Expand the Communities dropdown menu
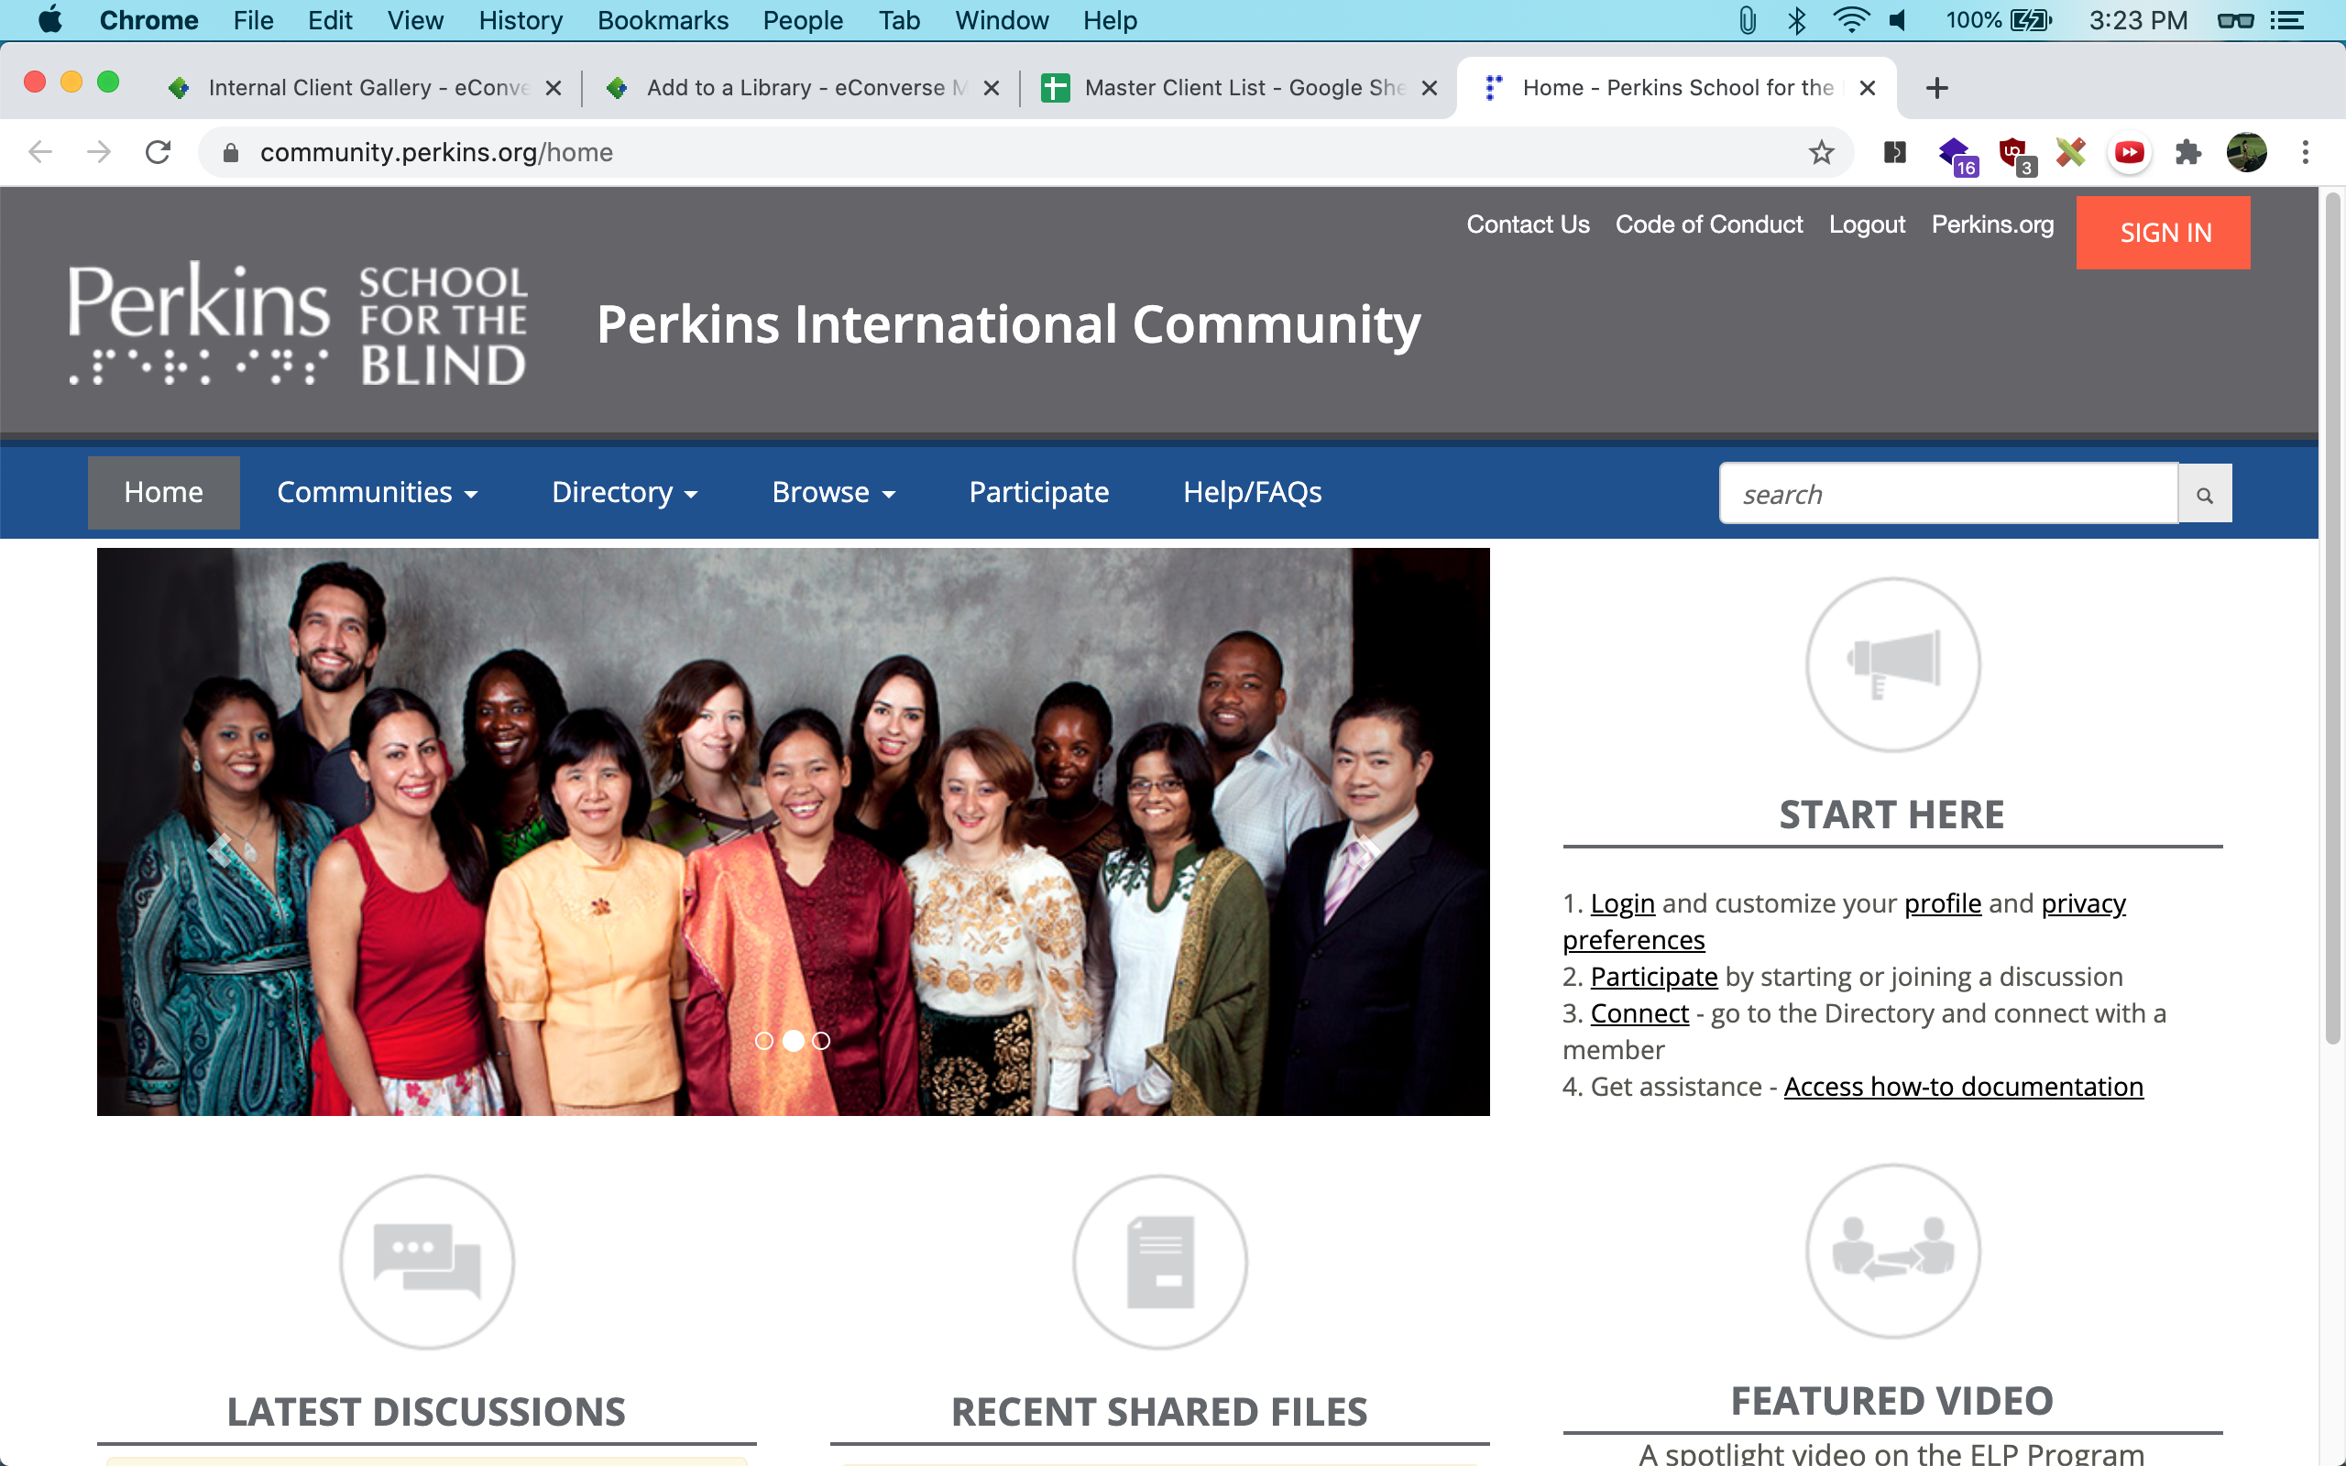Screen dimensions: 2346x1466 point(376,493)
